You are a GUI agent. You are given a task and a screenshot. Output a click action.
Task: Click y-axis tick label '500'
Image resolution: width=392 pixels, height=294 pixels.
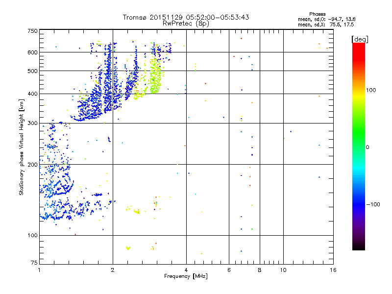tap(32, 71)
